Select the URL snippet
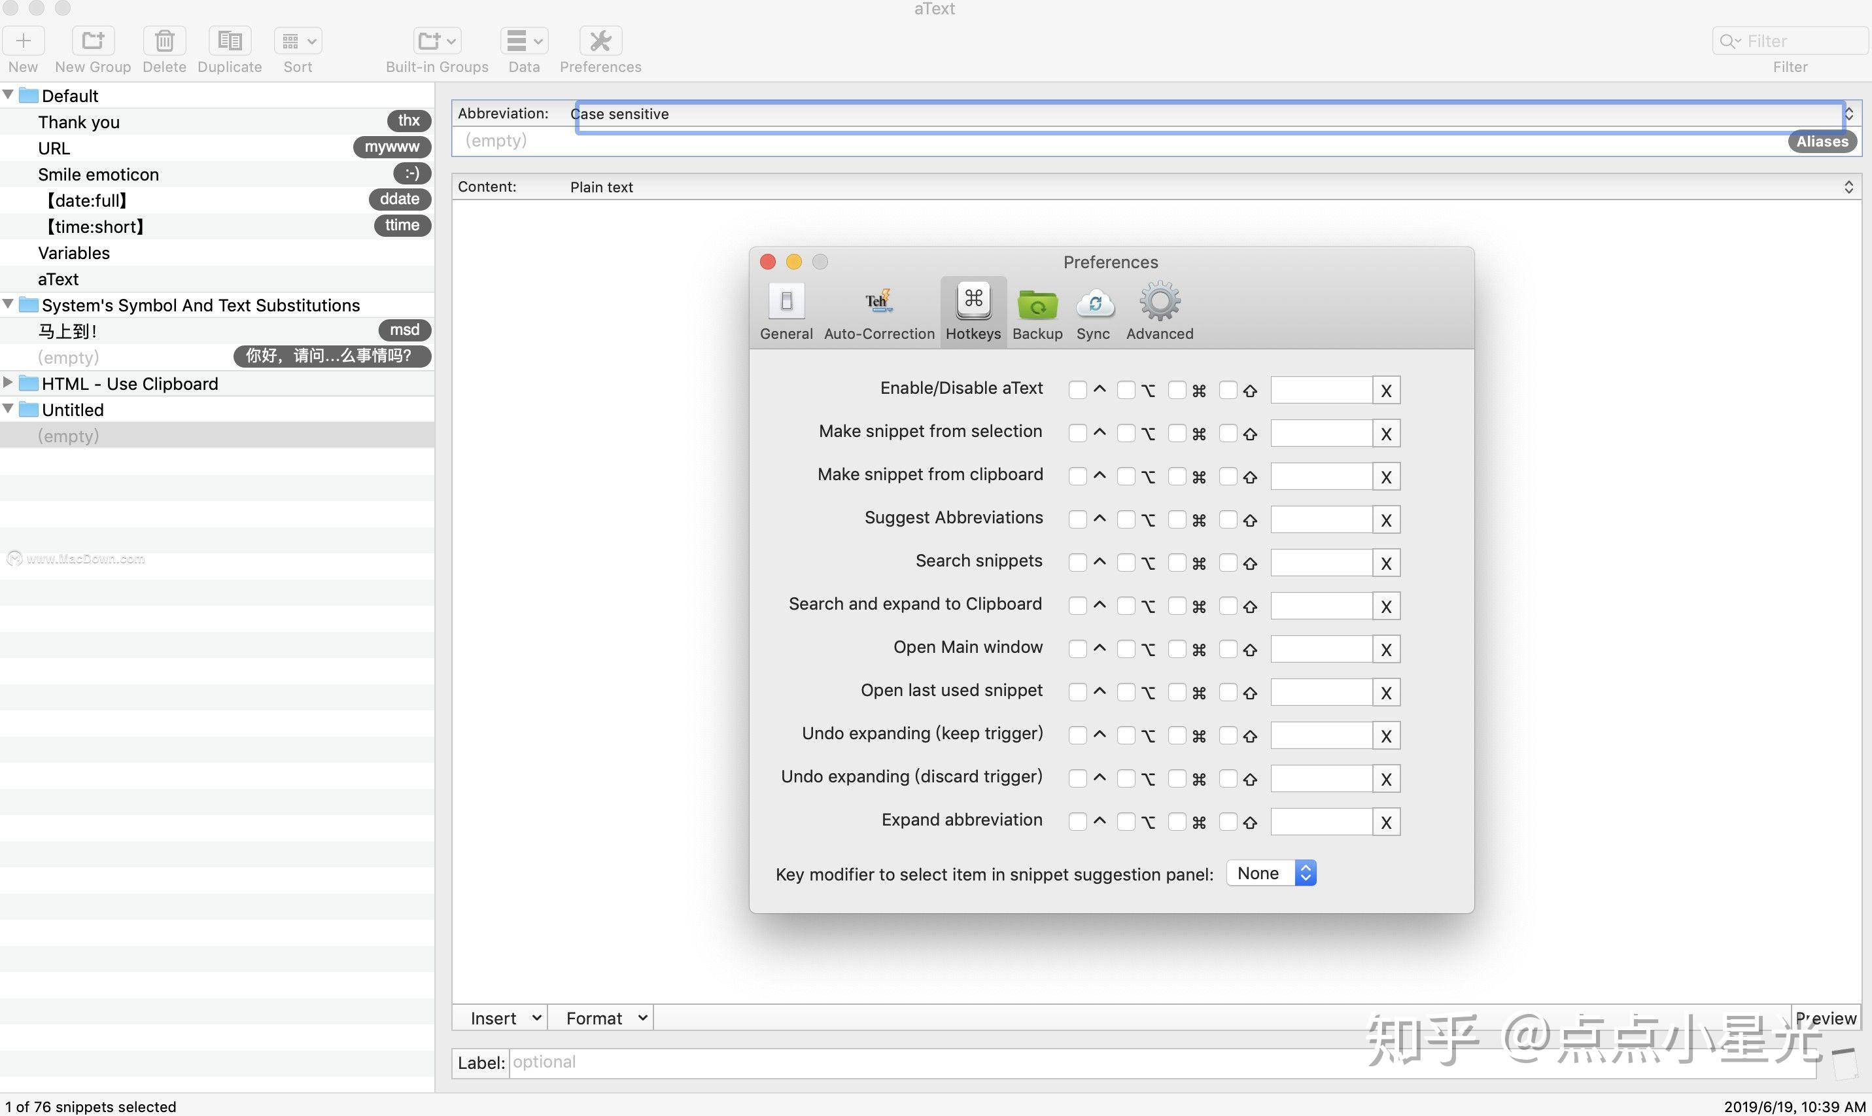This screenshot has height=1116, width=1872. point(217,148)
